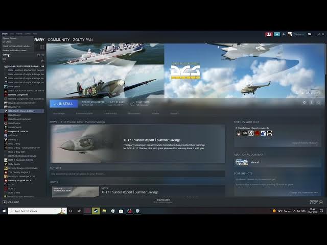This screenshot has height=245, width=327.
Task: Click ADD A GAME button
Action: pos(11,202)
